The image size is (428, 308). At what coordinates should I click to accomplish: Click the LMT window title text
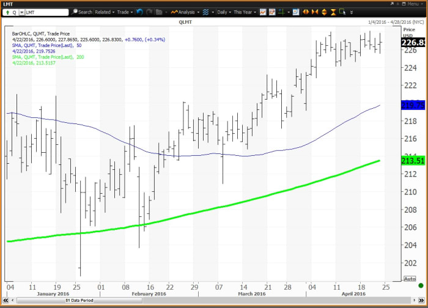(8, 4)
